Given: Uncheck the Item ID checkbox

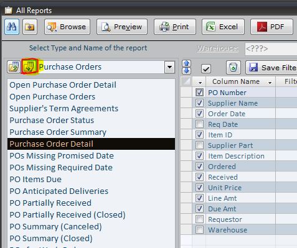Looking at the screenshot, I should click(199, 134).
